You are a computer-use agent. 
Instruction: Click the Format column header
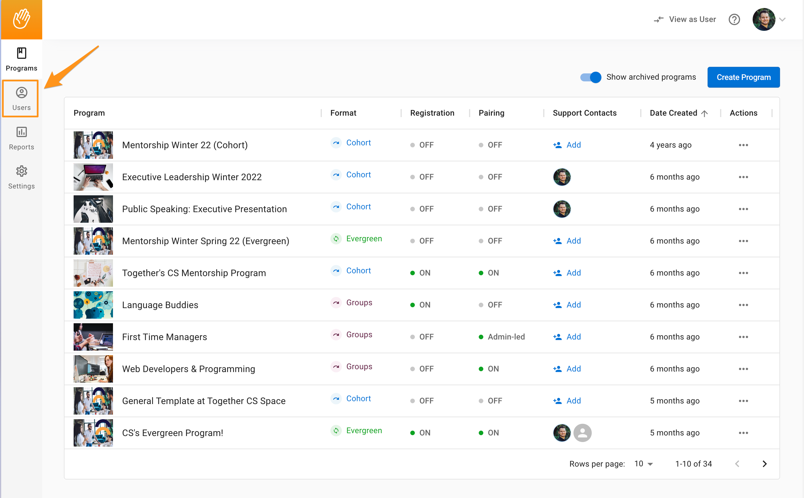343,113
